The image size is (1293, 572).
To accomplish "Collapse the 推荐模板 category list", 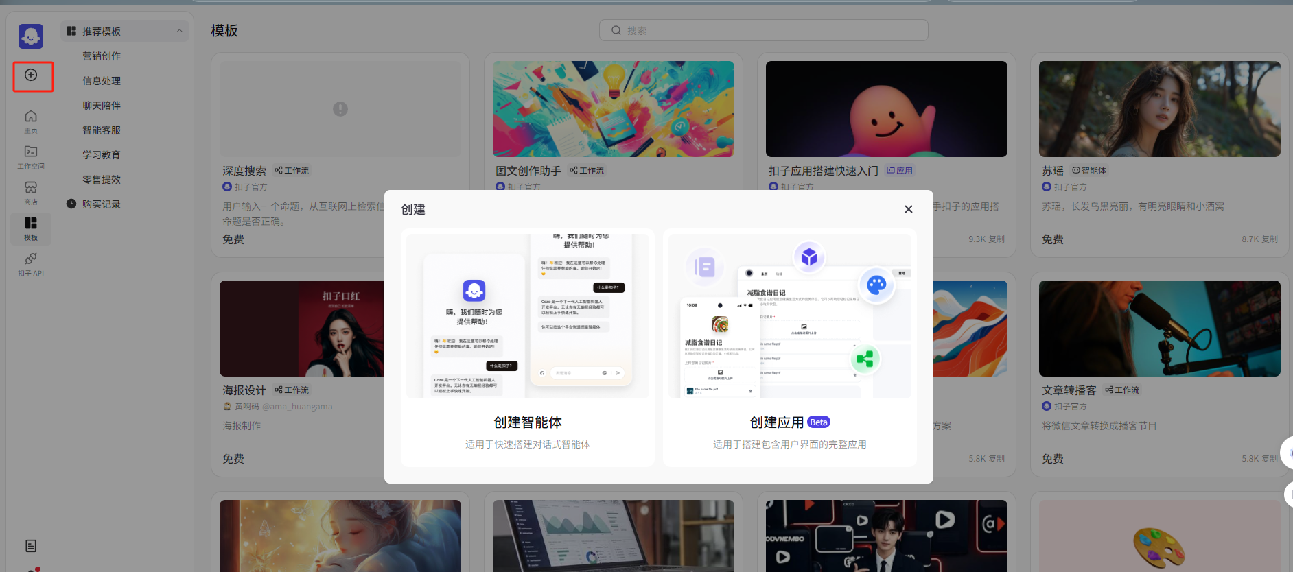I will [179, 31].
